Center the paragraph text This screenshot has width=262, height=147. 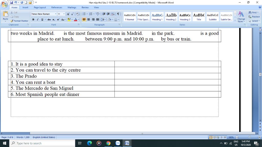click(x=89, y=19)
